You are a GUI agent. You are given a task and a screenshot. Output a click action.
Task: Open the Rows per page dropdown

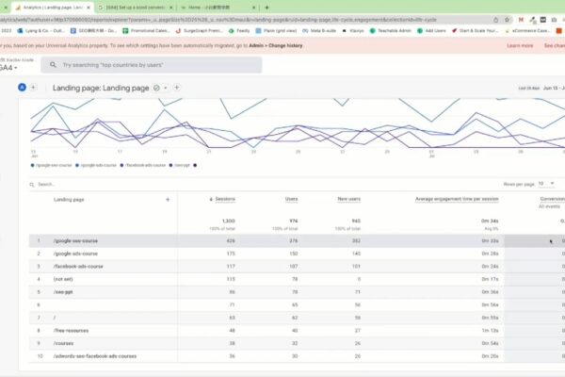pos(546,184)
